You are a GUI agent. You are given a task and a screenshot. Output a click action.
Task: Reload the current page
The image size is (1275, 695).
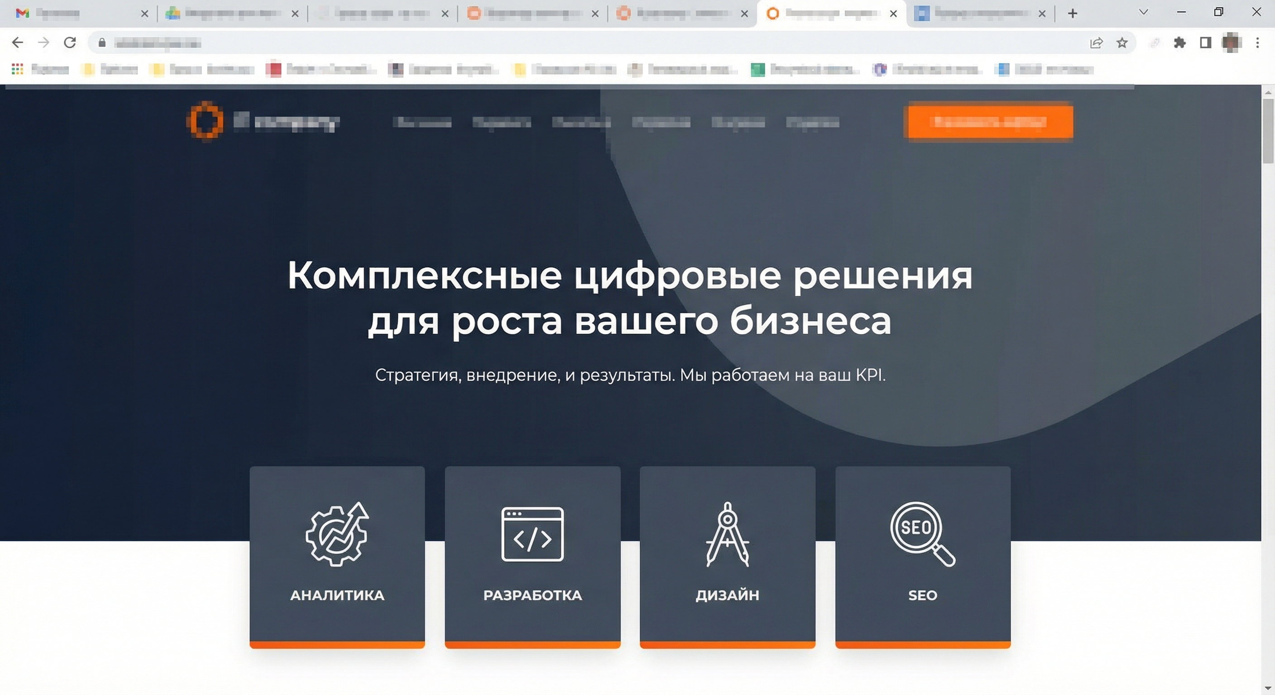(x=70, y=43)
